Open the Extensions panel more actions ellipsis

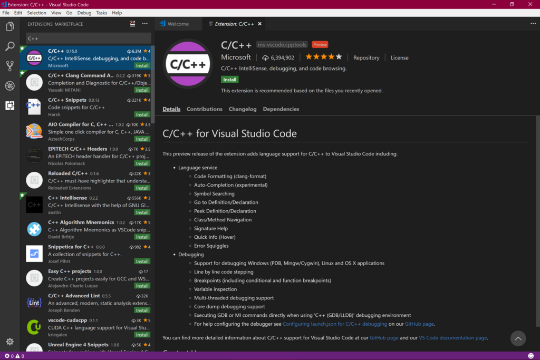(x=145, y=24)
